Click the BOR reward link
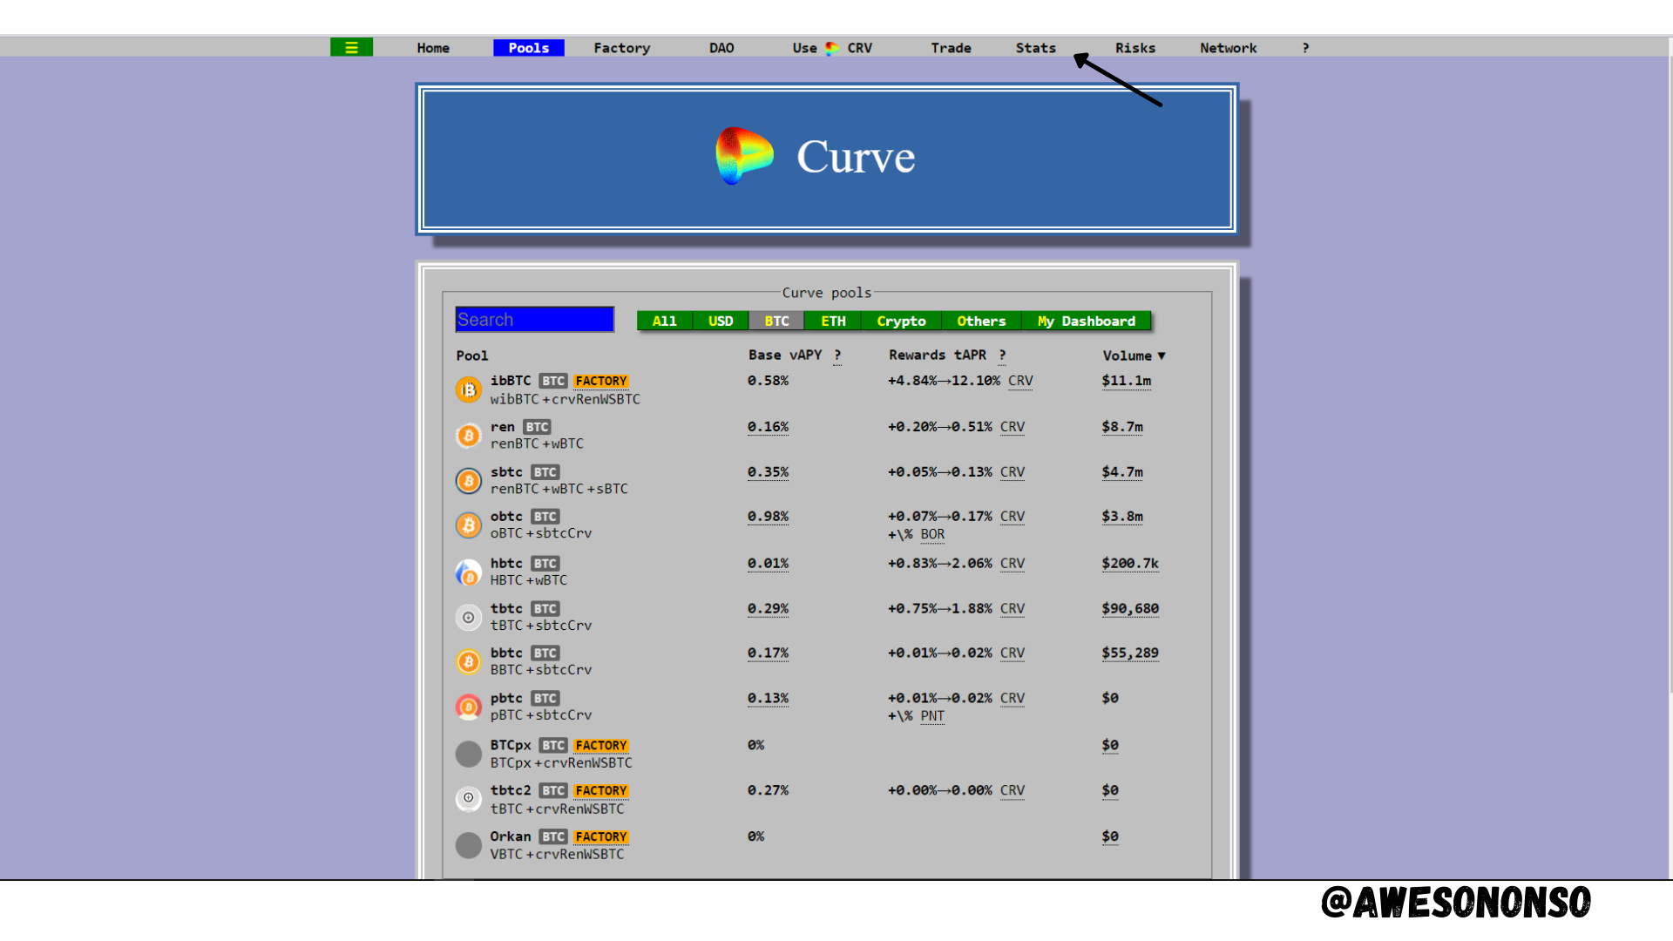The height and width of the screenshot is (941, 1673). pyautogui.click(x=932, y=535)
